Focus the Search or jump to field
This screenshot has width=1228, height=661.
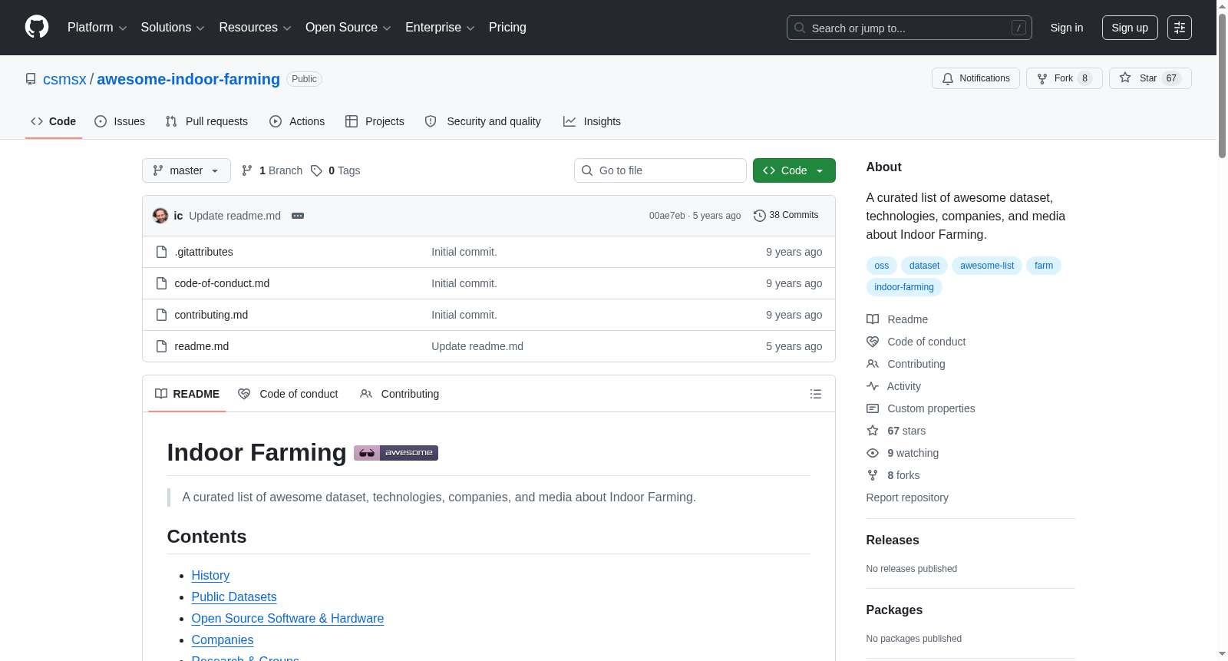click(x=909, y=28)
